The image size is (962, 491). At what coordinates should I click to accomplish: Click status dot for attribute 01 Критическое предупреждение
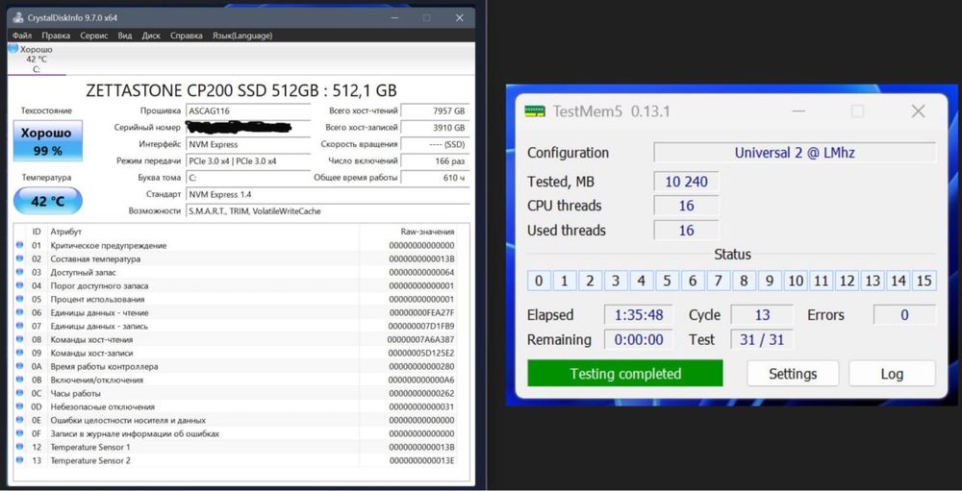tap(19, 245)
